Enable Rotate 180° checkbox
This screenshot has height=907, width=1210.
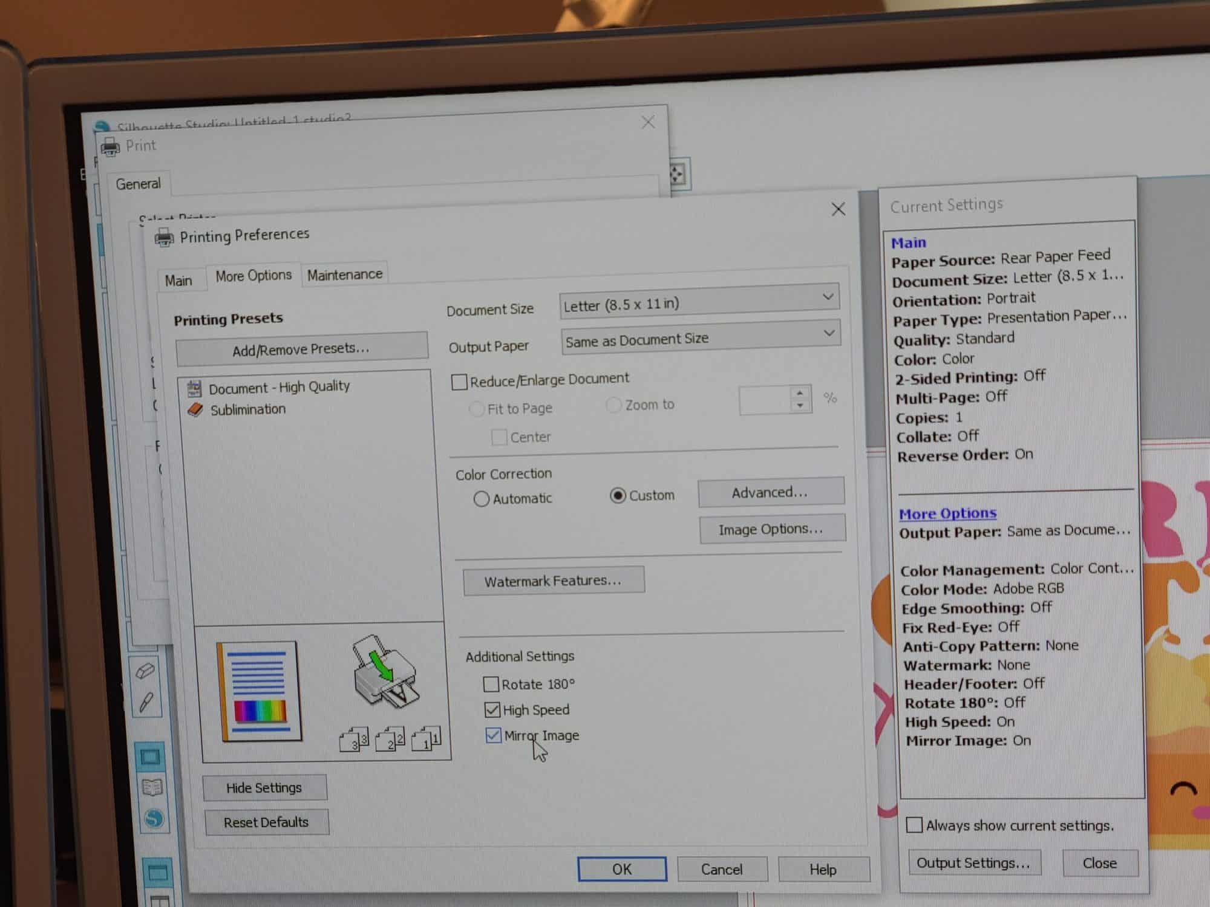coord(491,684)
